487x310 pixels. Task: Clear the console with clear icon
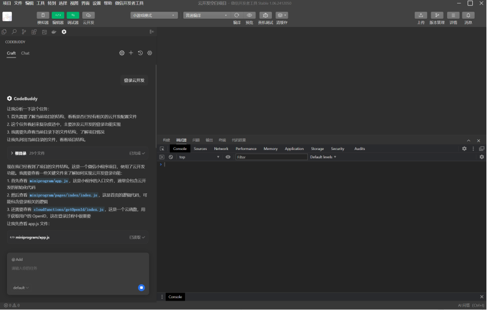(x=170, y=157)
